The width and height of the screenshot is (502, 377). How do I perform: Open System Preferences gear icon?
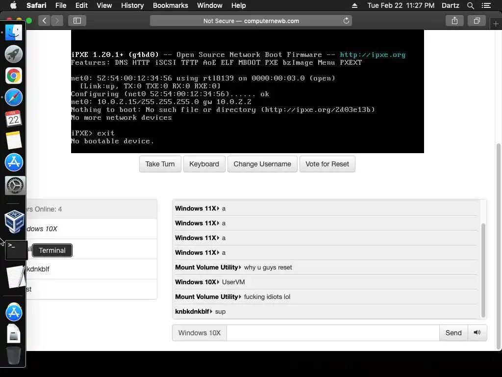[x=15, y=185]
